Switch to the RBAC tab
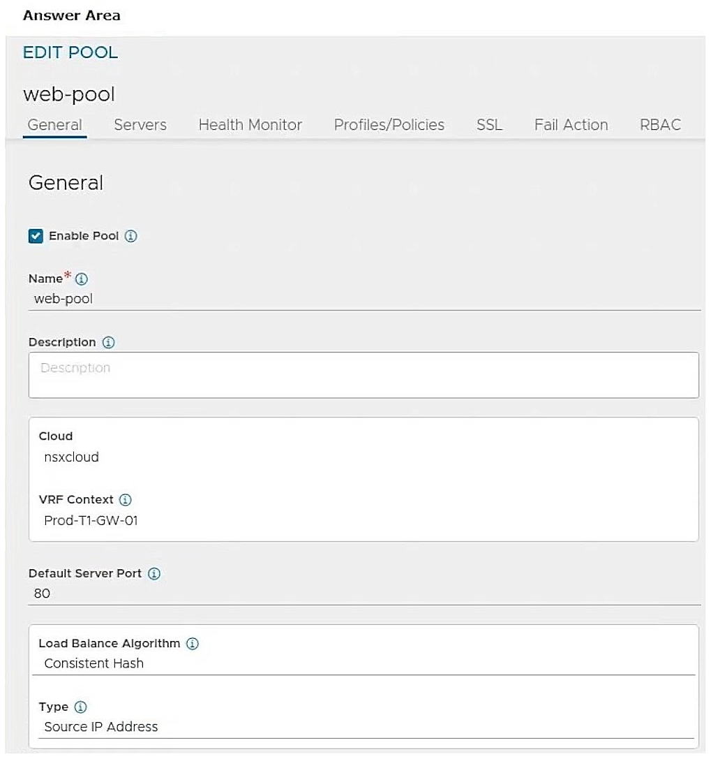This screenshot has height=759, width=711. click(660, 125)
